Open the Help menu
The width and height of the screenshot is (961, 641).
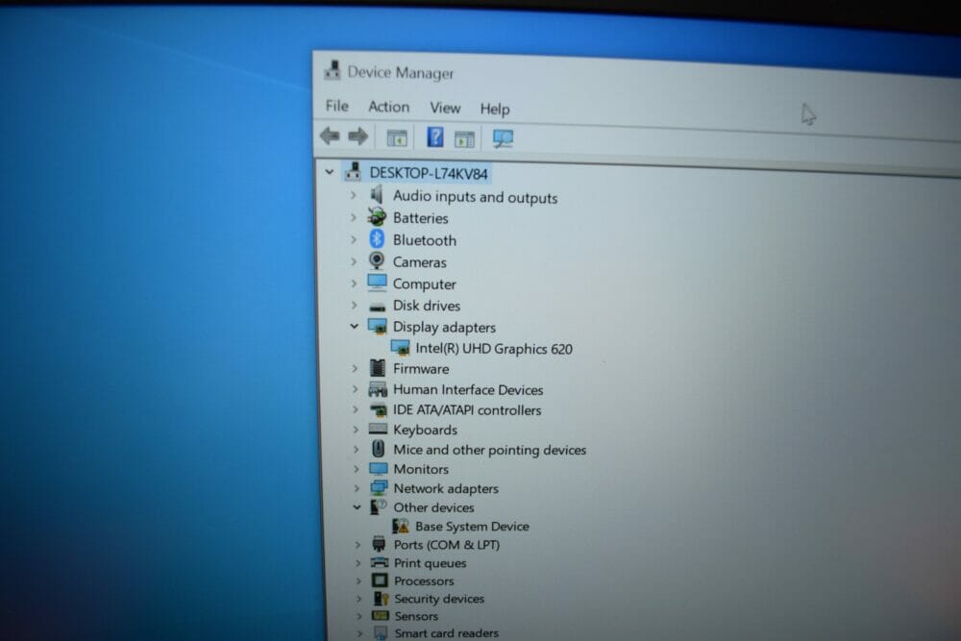coord(495,110)
